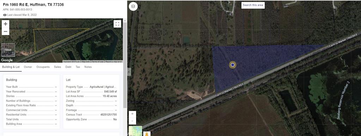361x136 pixels.
Task: Zoom out on the large satellite map
Action: pos(133,121)
